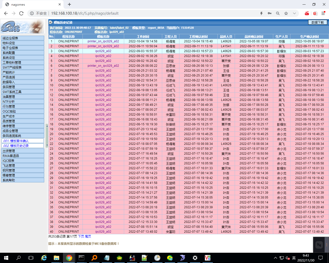This screenshot has width=329, height=263.
Task: Click the password key icon in address bar
Action: [x=270, y=13]
